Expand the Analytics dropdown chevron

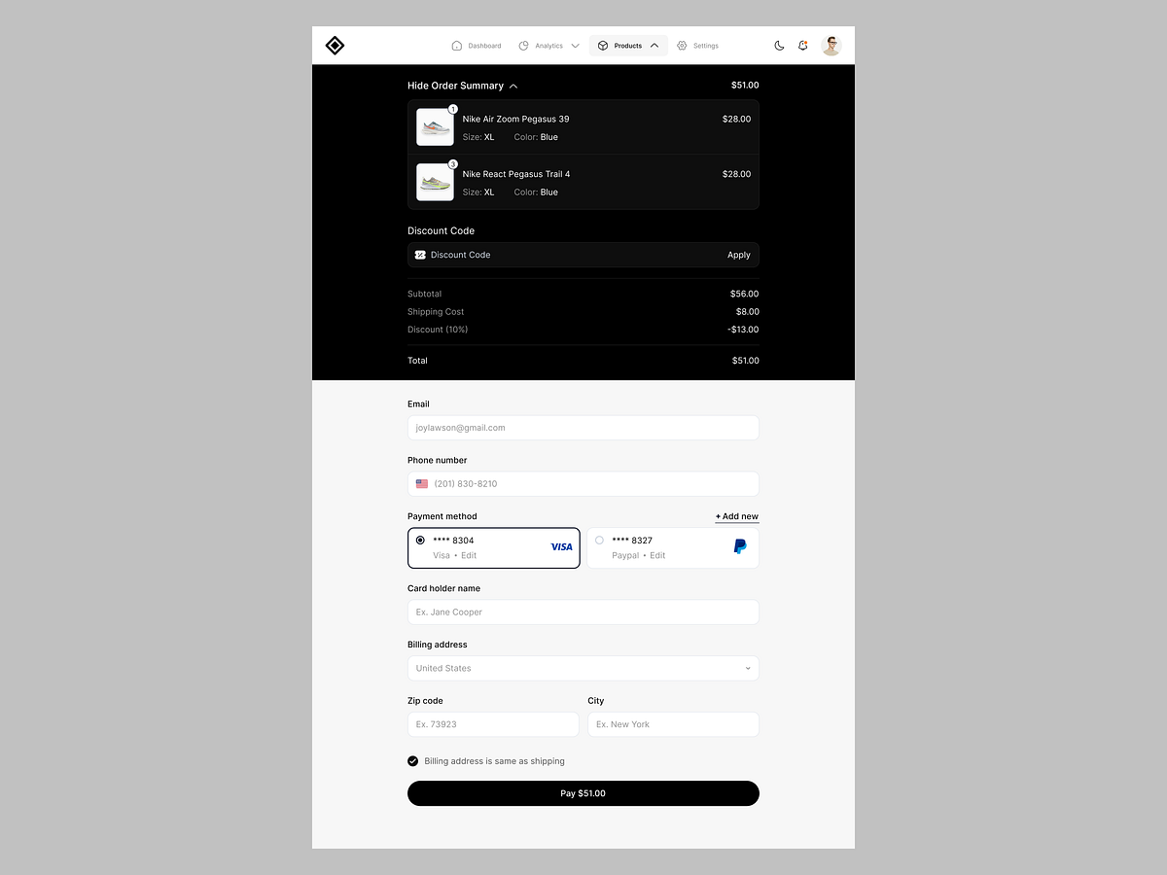point(575,46)
